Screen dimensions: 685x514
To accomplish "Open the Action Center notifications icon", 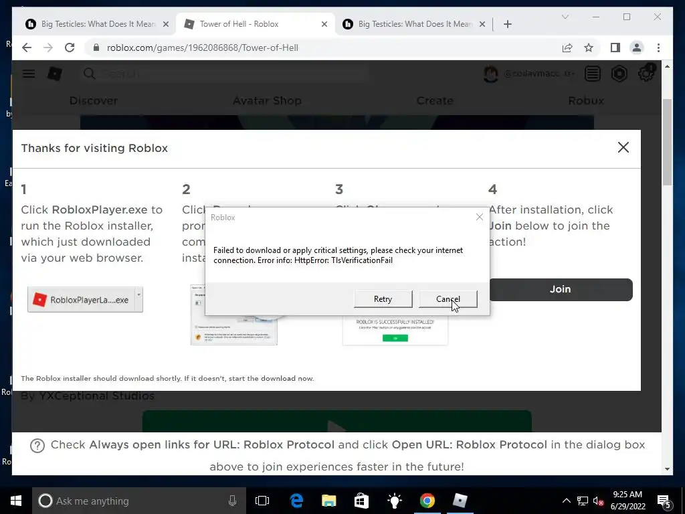I will pos(664,501).
